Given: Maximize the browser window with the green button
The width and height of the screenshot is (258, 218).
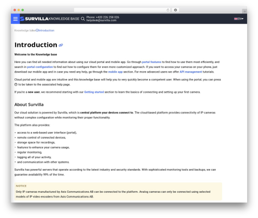Looking at the screenshot, I should point(23,10).
